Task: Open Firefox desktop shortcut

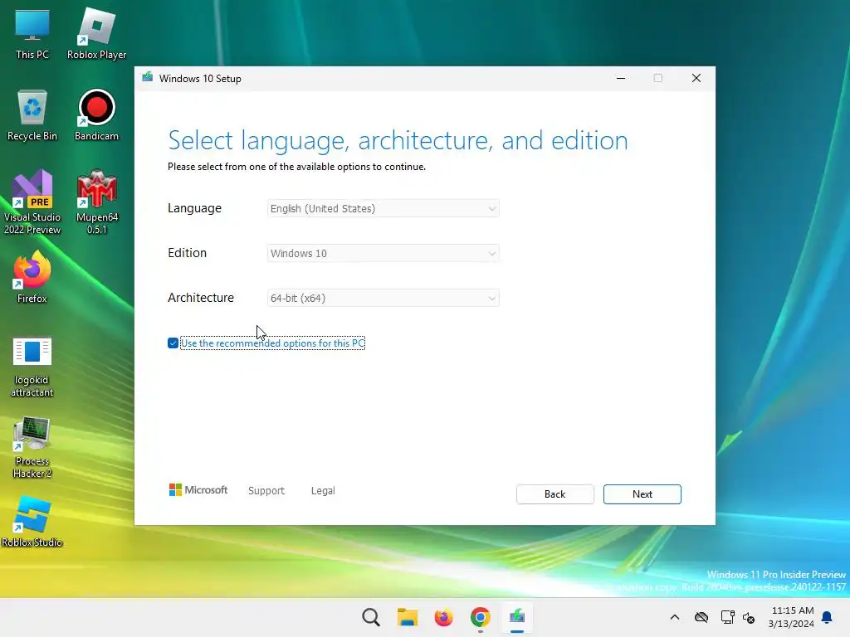Action: point(32,278)
